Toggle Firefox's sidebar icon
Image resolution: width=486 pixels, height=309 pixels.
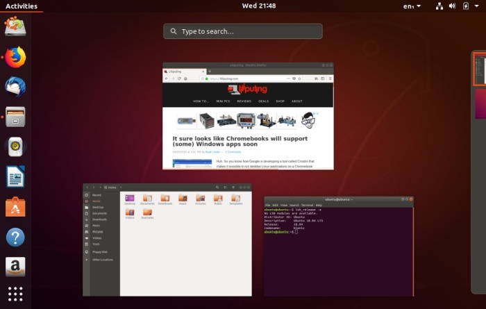(x=323, y=78)
